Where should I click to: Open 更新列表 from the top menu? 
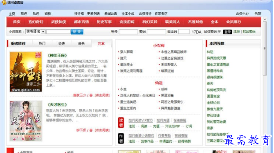pyautogui.click(x=94, y=13)
